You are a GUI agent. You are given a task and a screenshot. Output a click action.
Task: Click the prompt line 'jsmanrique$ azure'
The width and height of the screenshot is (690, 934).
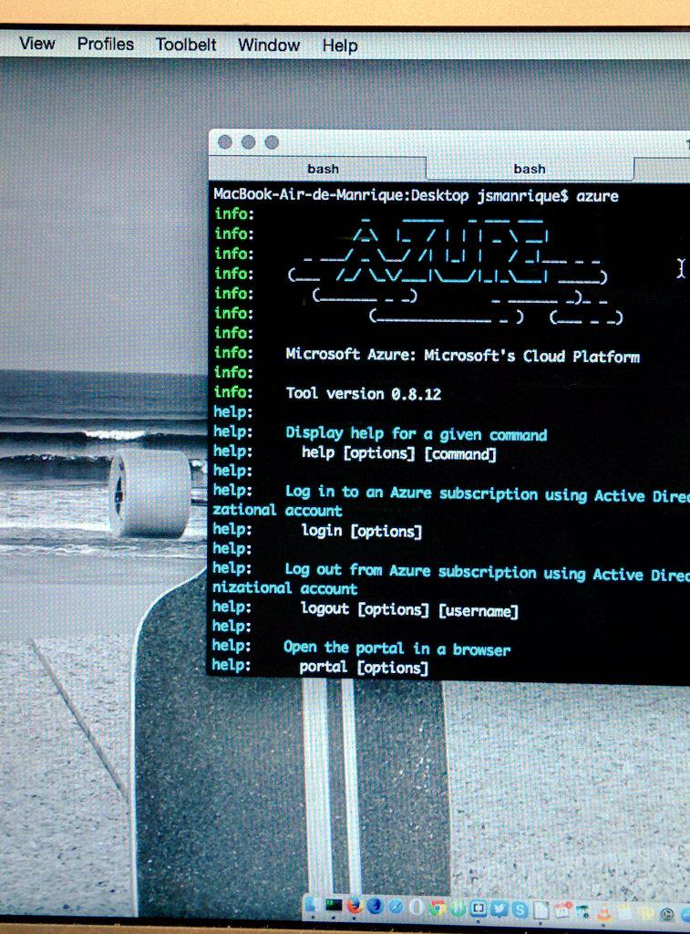(548, 196)
